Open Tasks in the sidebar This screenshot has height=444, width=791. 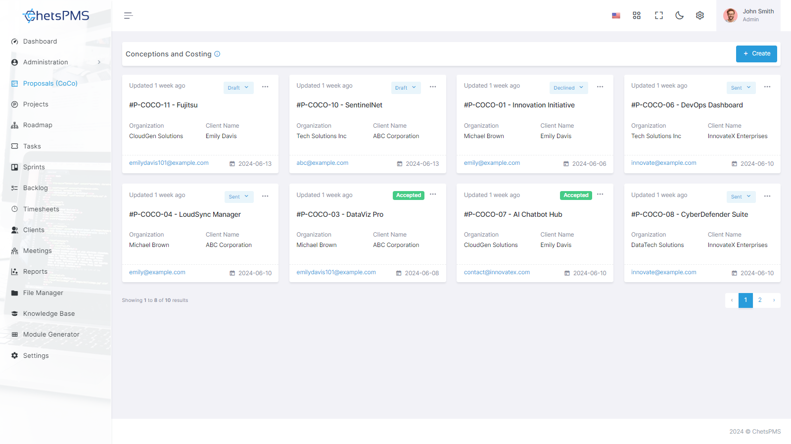click(x=32, y=147)
